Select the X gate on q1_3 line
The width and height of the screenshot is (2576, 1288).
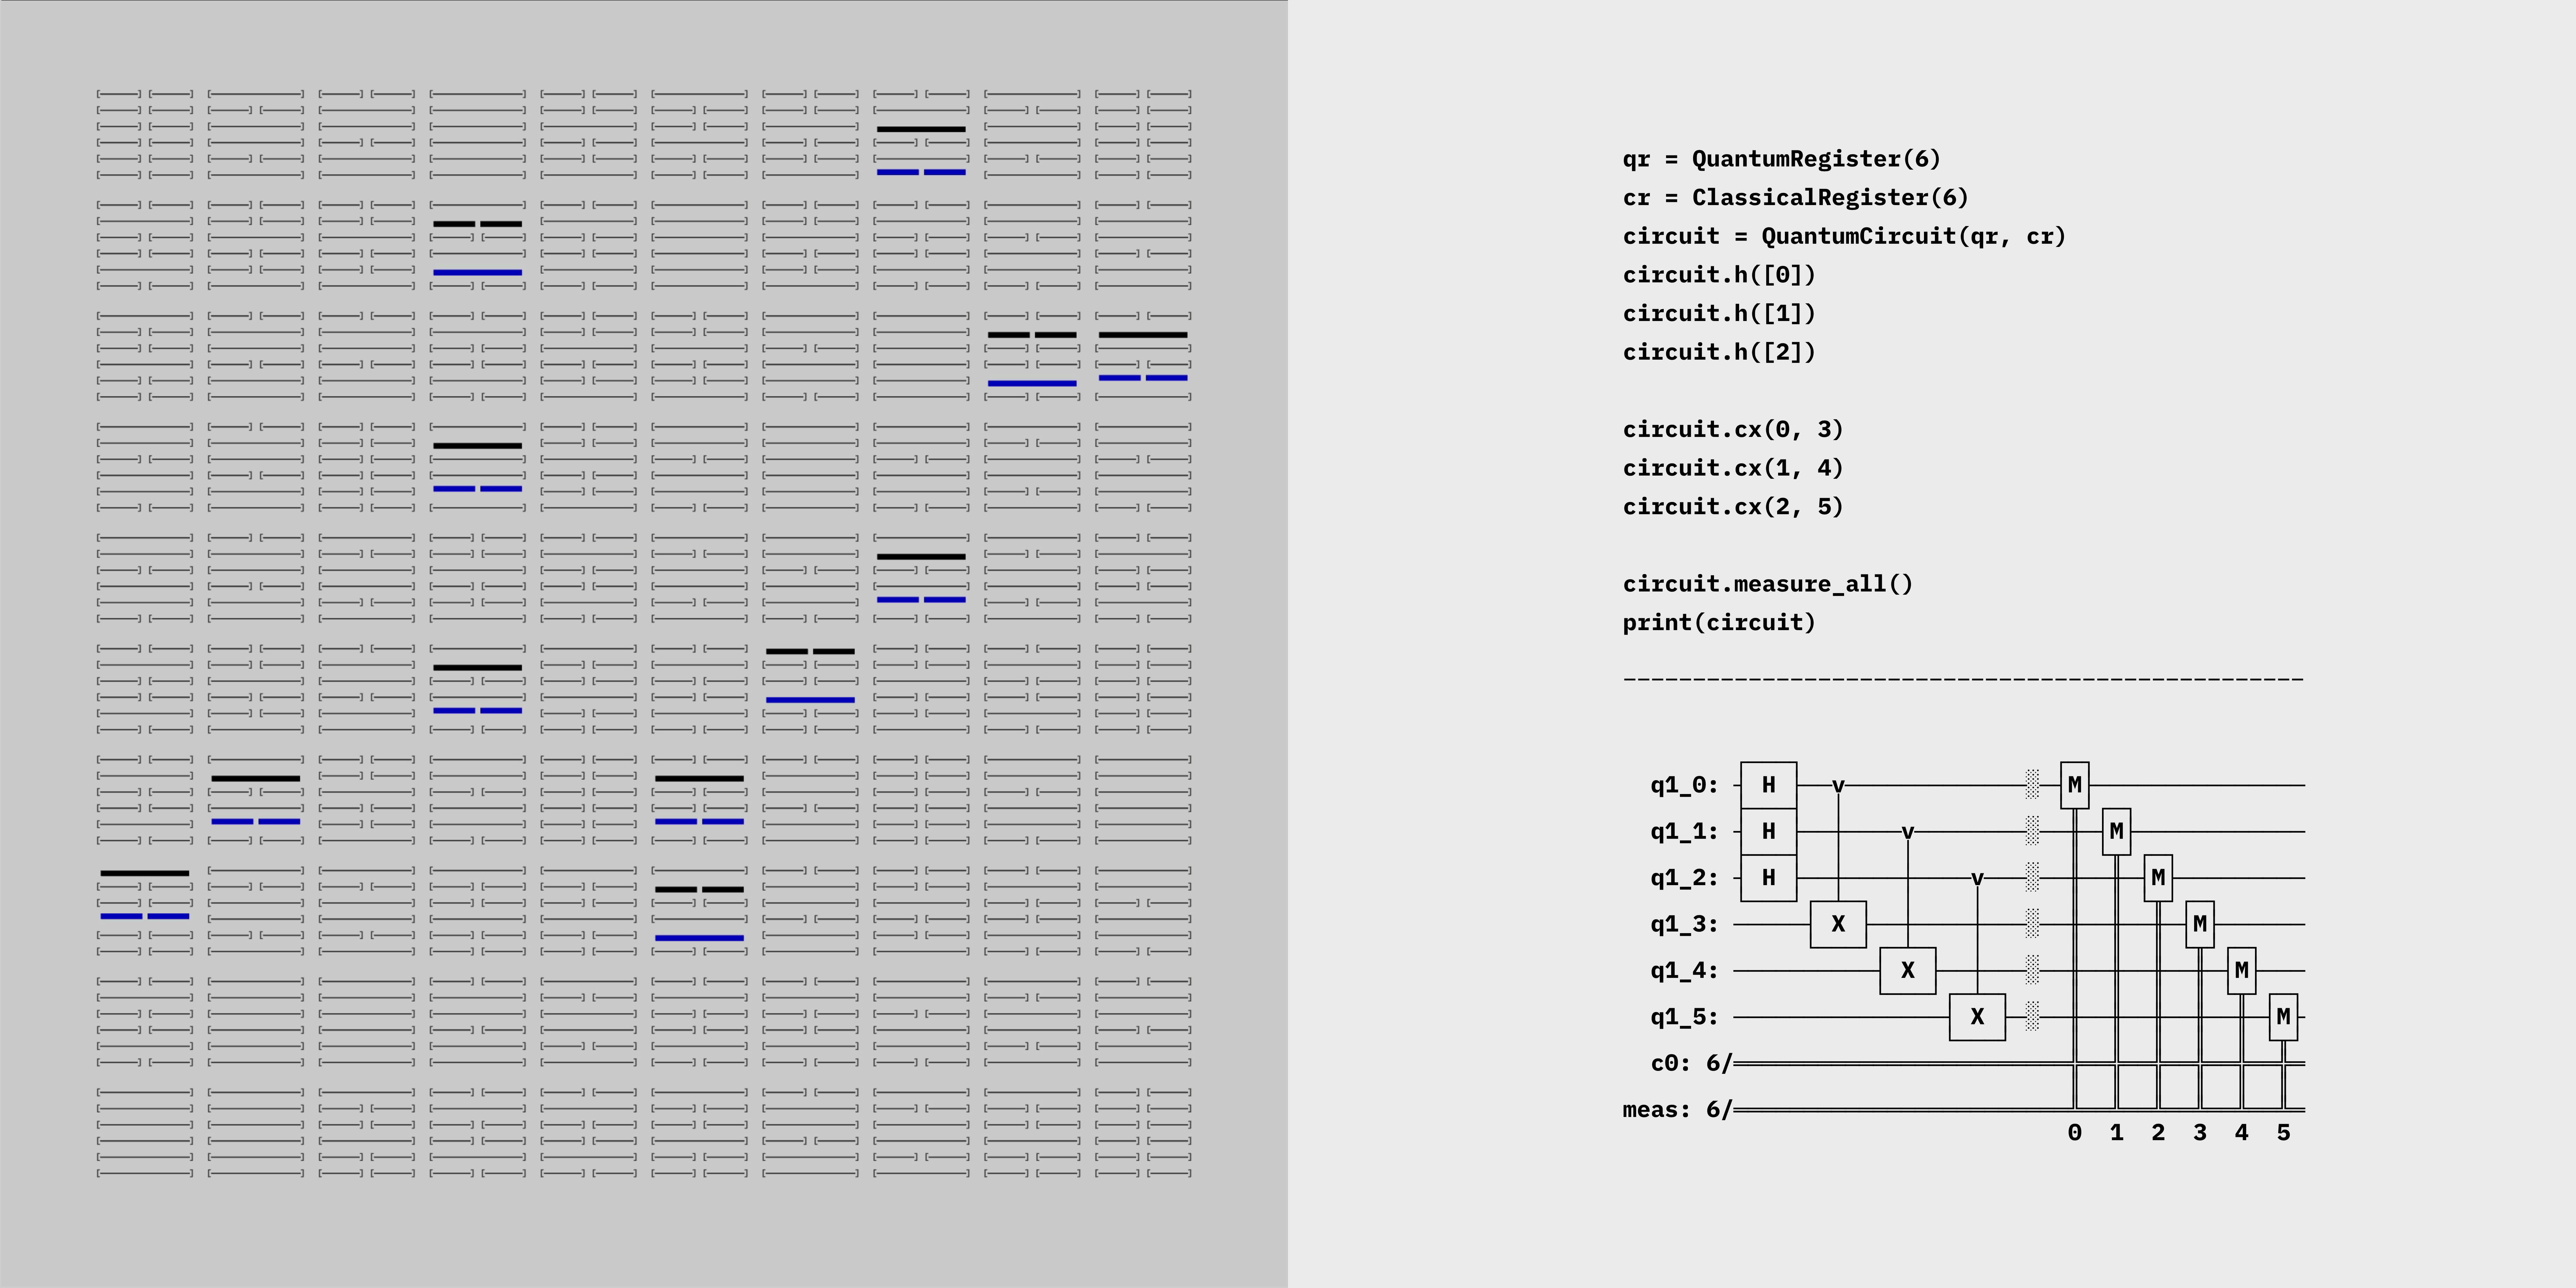1838,924
